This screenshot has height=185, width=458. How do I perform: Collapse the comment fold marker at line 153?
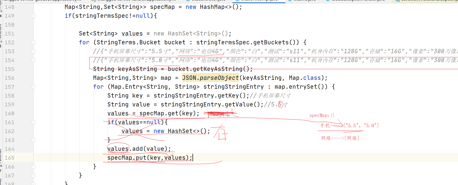click(33, 51)
